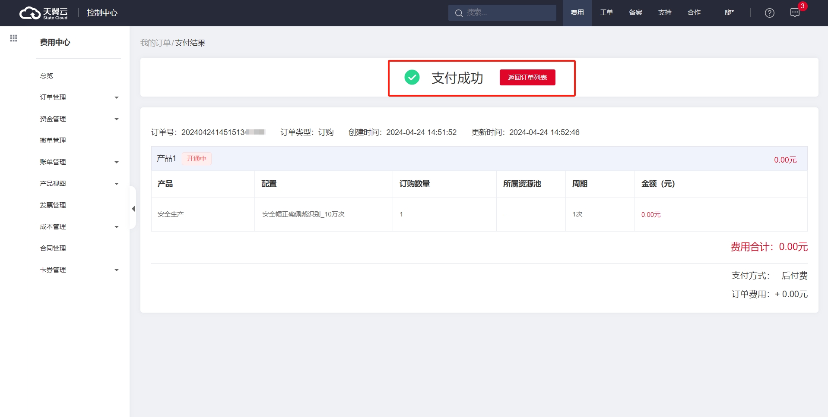Screen dimensions: 828x417
Task: Open the 备案 top menu
Action: pos(635,13)
